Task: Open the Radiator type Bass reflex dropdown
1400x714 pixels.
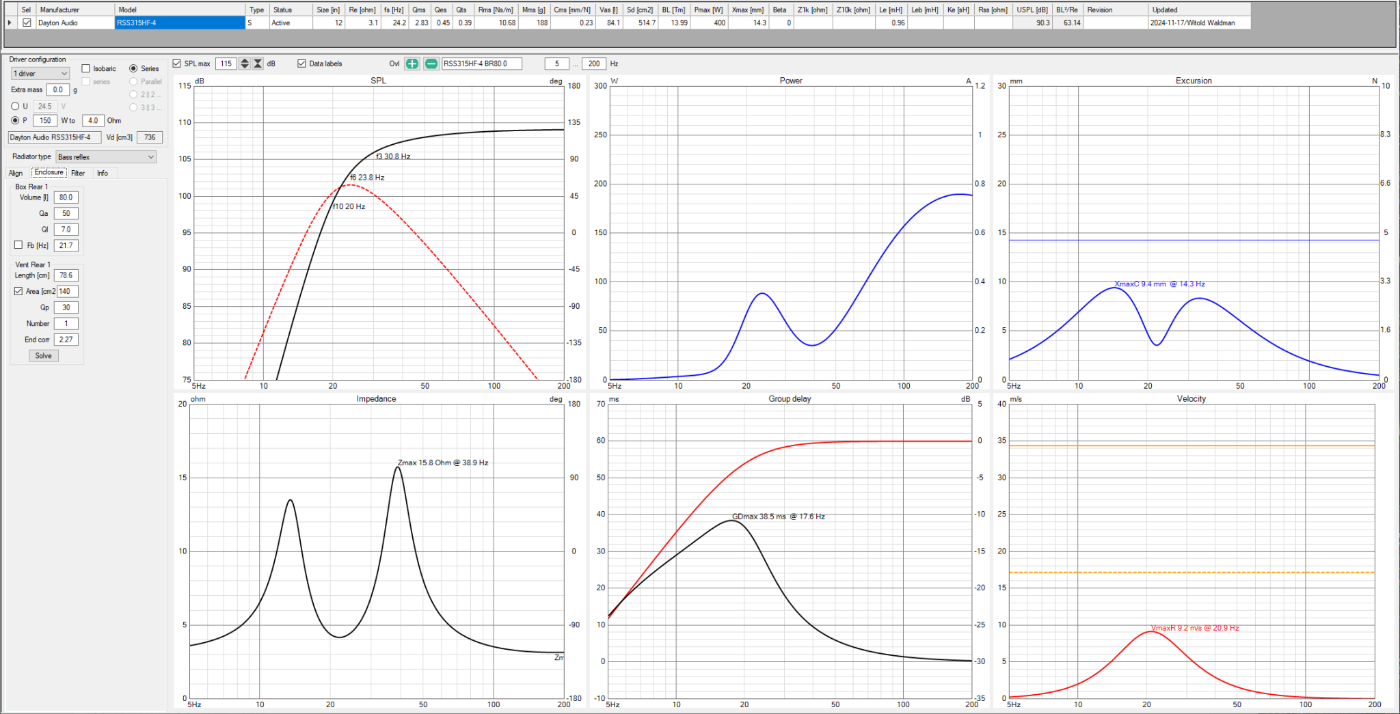Action: click(106, 156)
